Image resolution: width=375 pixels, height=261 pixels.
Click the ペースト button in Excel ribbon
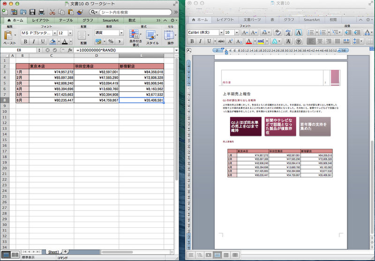(x=8, y=37)
